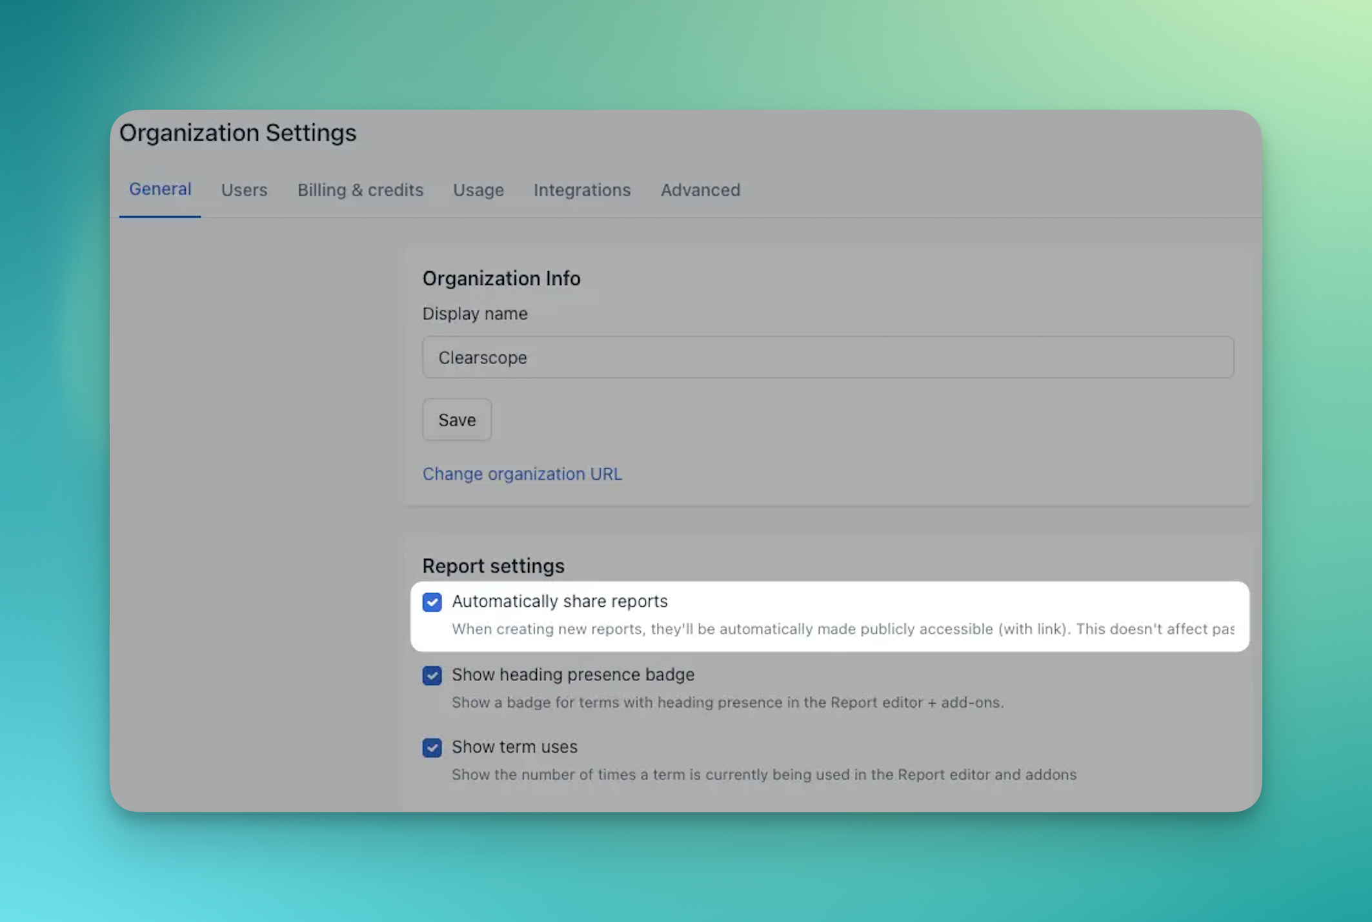Go to Billing & credits tab
This screenshot has width=1372, height=922.
(x=360, y=190)
